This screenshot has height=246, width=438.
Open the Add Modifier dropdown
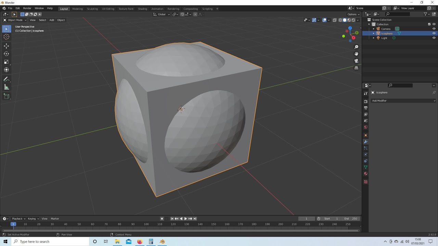pos(403,101)
